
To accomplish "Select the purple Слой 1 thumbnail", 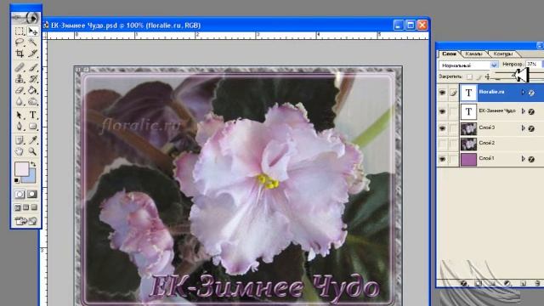I will (x=468, y=159).
